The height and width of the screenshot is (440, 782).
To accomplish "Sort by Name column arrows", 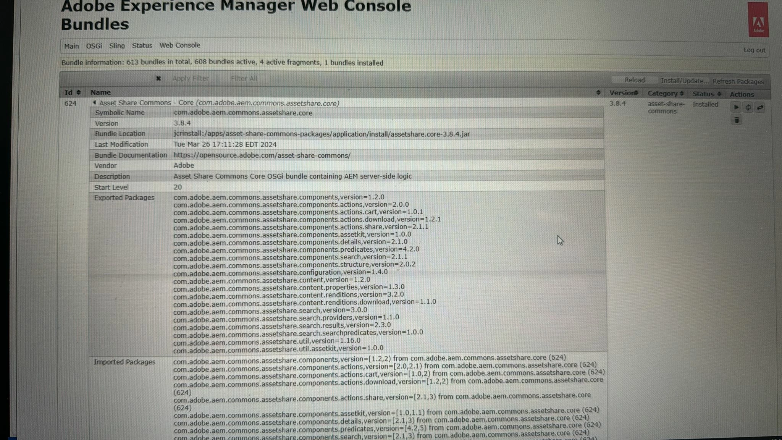I will pos(598,92).
